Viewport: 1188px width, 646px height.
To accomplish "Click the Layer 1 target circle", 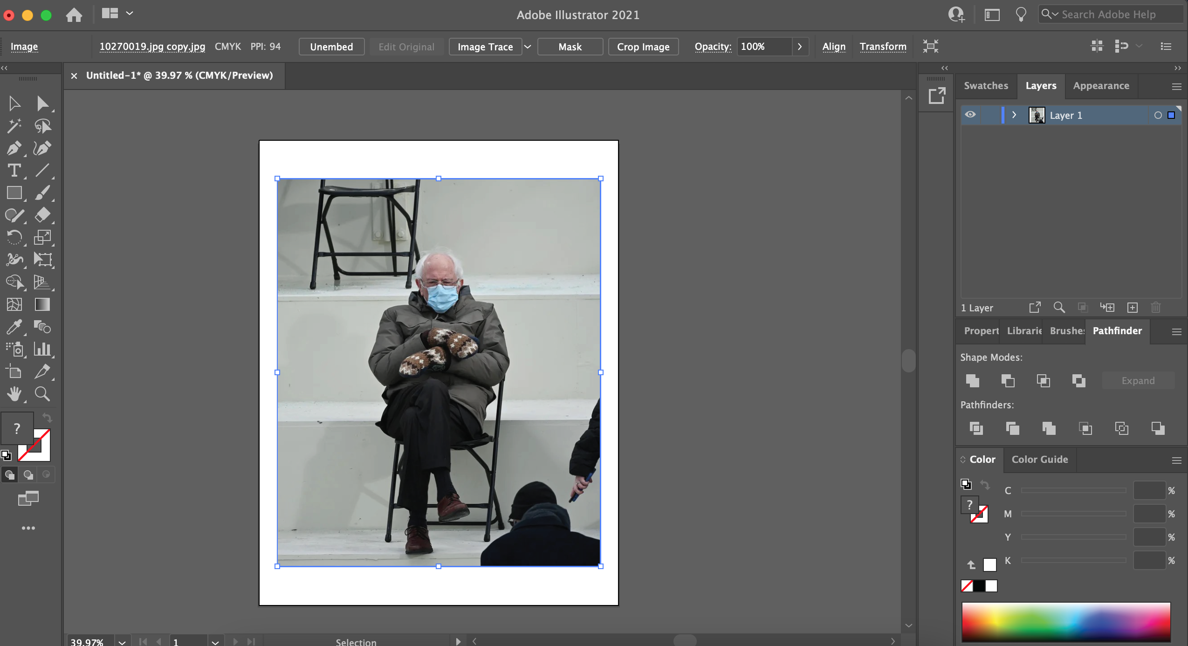I will pyautogui.click(x=1158, y=115).
